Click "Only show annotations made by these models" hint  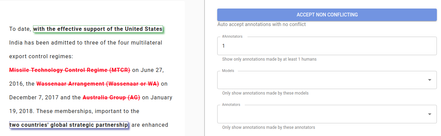pos(265,93)
